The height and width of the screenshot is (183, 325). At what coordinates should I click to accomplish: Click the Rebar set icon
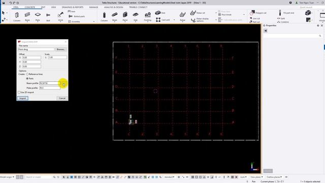coord(193,13)
